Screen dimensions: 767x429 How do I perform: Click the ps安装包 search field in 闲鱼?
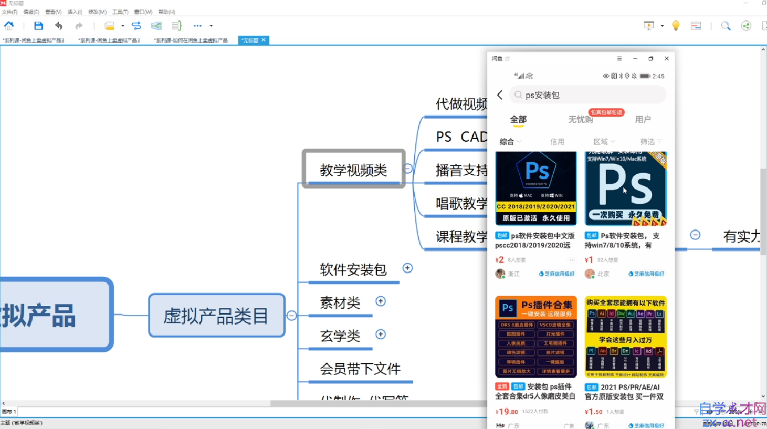(x=587, y=95)
